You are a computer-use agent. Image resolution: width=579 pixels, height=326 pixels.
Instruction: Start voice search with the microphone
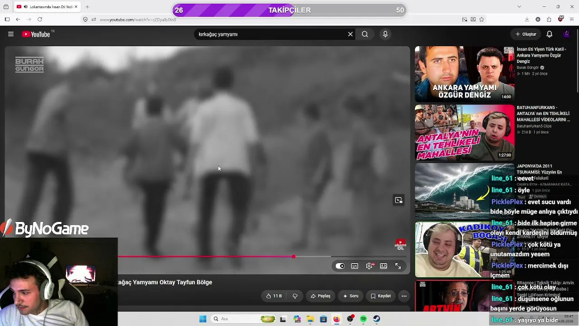point(385,34)
